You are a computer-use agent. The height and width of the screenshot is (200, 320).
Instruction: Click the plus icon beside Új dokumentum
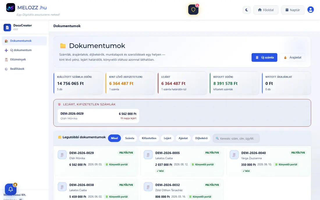[x=6, y=50]
